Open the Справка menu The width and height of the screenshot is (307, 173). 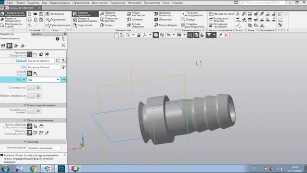pos(177,3)
